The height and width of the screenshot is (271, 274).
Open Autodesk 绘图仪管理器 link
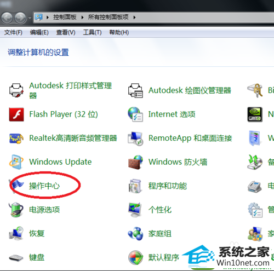pos(190,90)
